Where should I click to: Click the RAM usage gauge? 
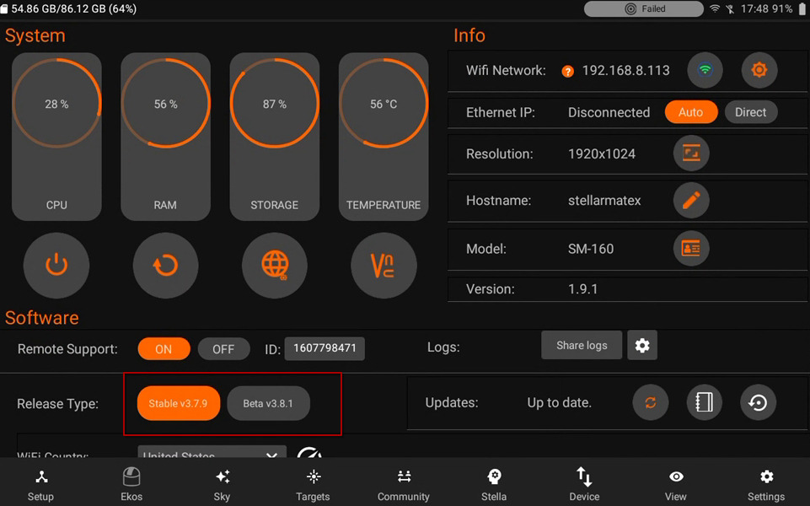tap(165, 137)
